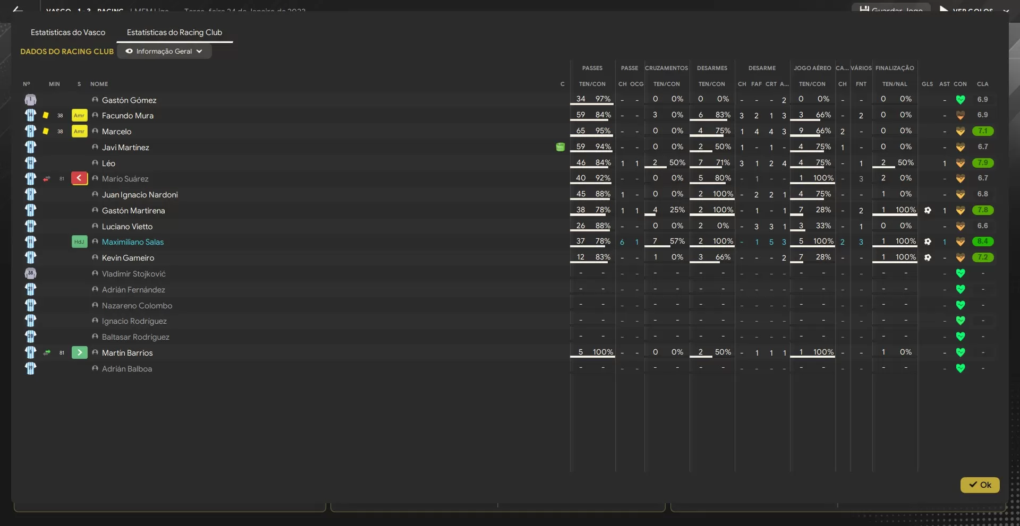Image resolution: width=1020 pixels, height=526 pixels.
Task: Click Amr status badge for Marcelo
Action: click(79, 131)
